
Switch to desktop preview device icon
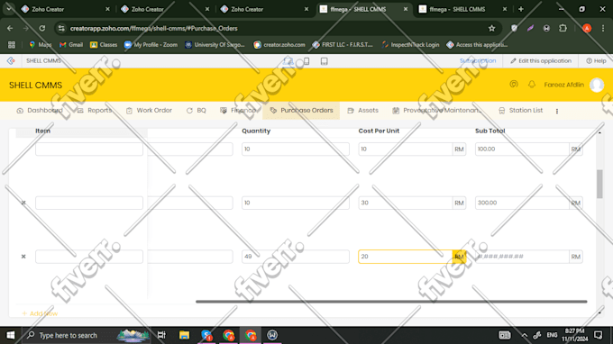[288, 61]
